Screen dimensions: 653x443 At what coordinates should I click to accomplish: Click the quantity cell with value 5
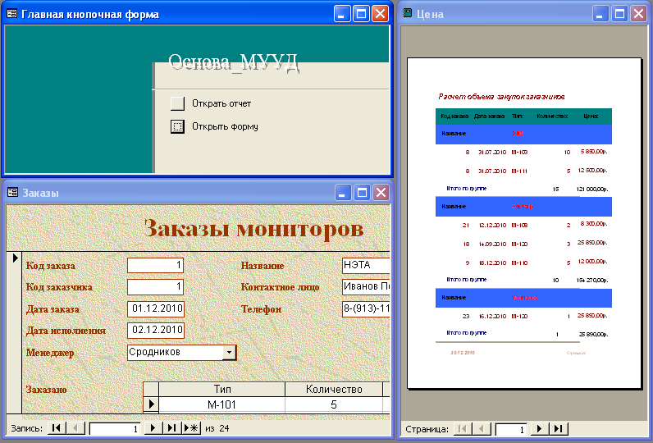(x=334, y=404)
